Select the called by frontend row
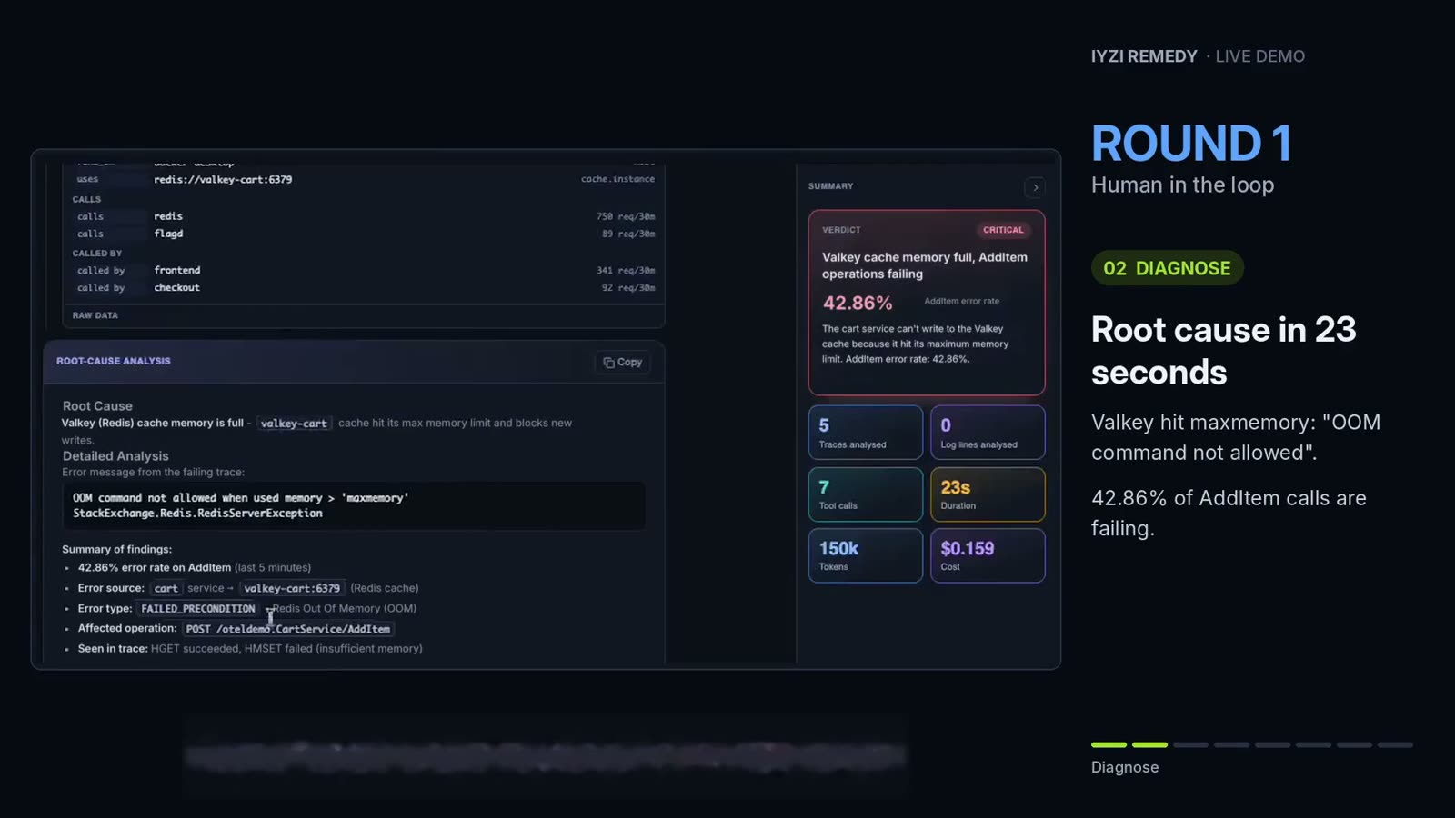The height and width of the screenshot is (818, 1455). [x=365, y=270]
